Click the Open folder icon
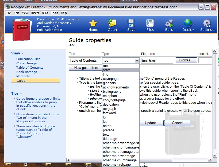 [112, 23]
